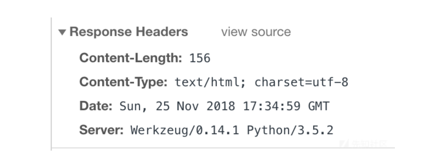Select the Date header name
The height and width of the screenshot is (164, 442).
[x=96, y=106]
